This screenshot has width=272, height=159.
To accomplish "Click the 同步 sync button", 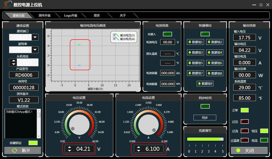I will coord(205,117).
